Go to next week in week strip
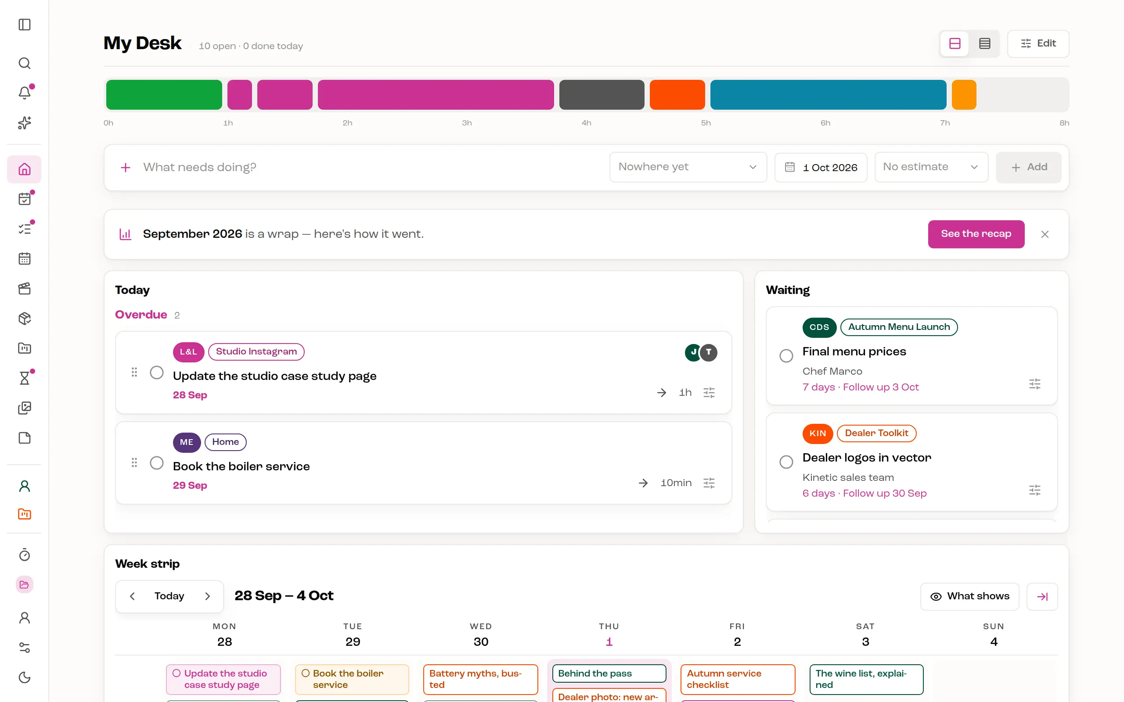This screenshot has height=702, width=1124. pos(208,597)
